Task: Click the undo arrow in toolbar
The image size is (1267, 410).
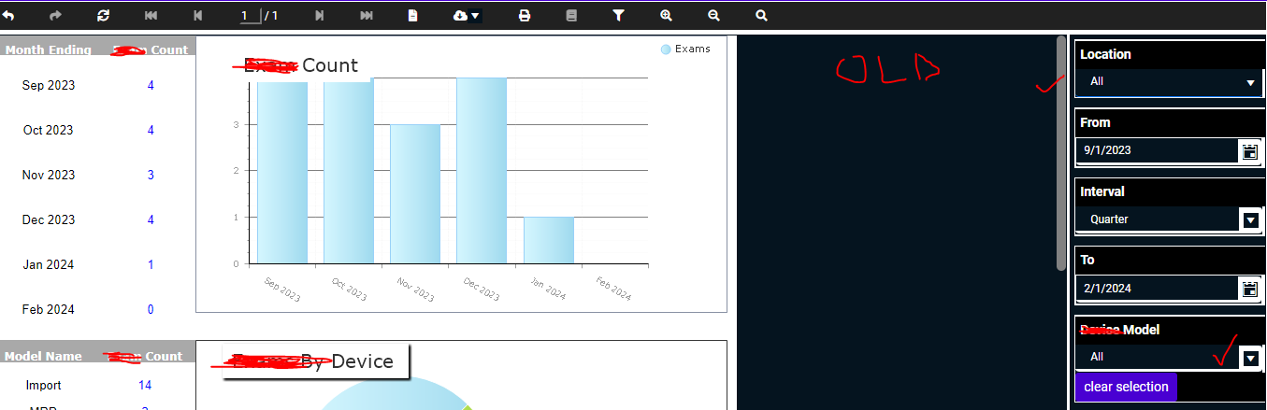Action: (9, 16)
